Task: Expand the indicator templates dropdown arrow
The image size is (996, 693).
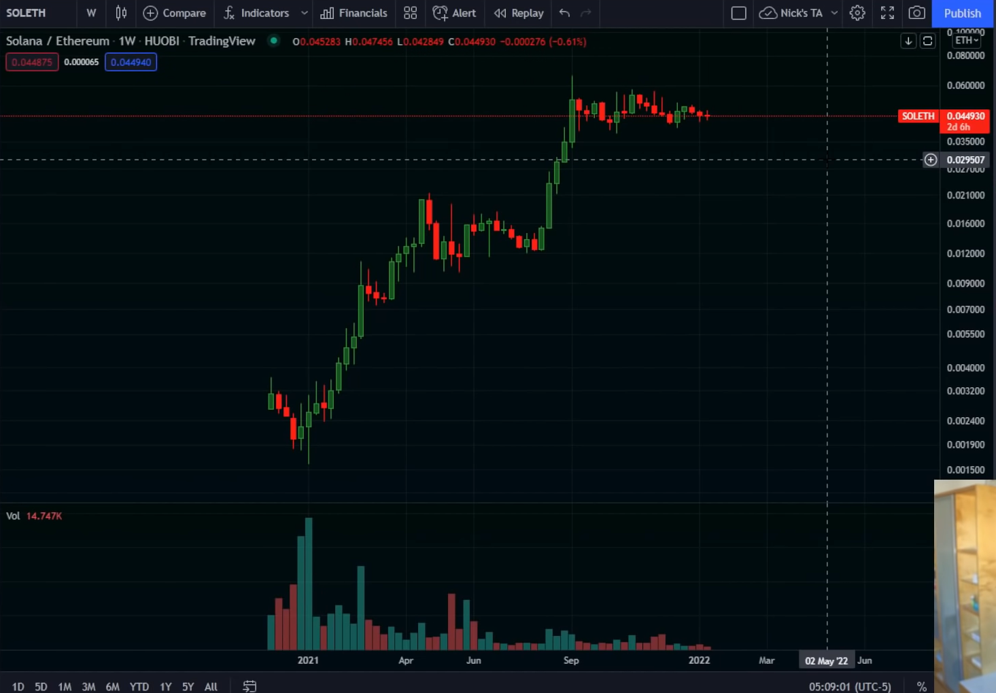Action: click(x=304, y=13)
